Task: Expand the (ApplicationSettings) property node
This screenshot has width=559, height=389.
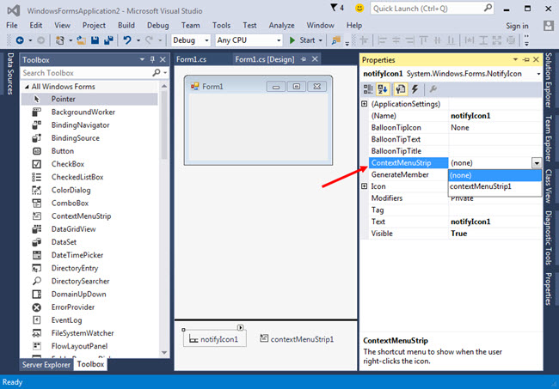Action: tap(365, 104)
